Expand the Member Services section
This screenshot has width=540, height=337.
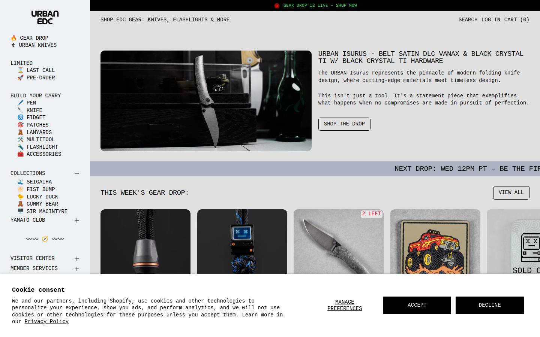pos(77,269)
